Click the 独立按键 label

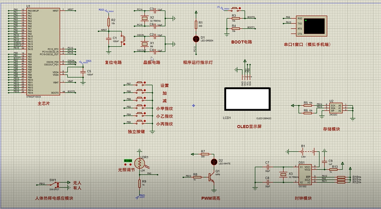(136, 132)
